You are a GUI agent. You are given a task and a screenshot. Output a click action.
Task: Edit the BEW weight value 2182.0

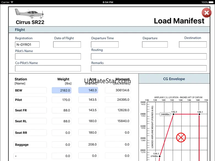click(61, 90)
